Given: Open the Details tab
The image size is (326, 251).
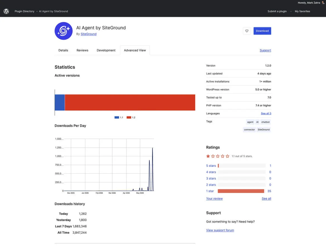Looking at the screenshot, I should tap(63, 50).
